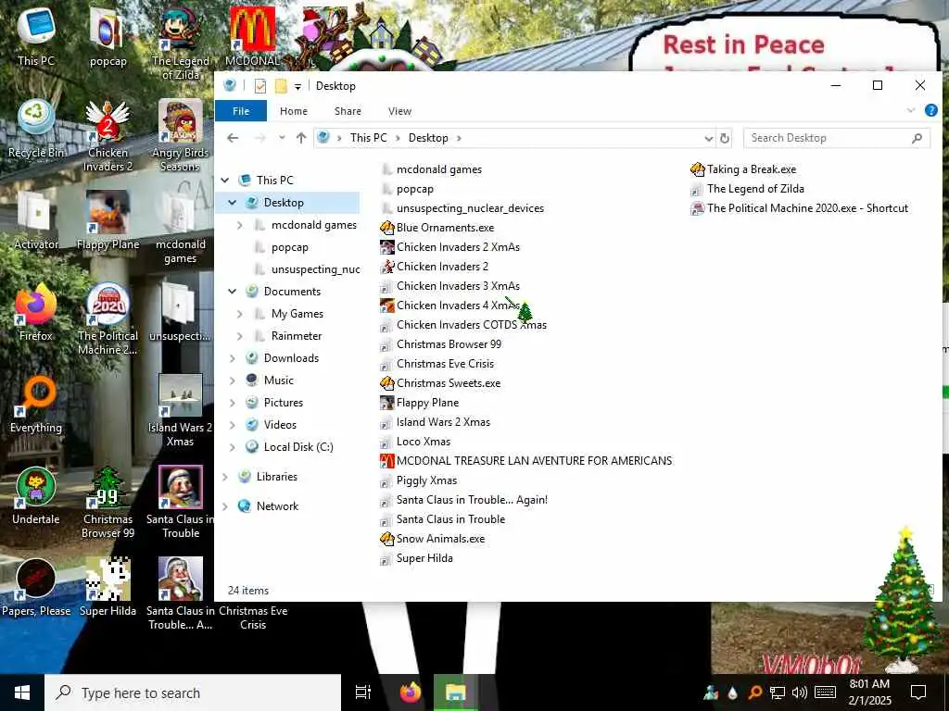Image resolution: width=949 pixels, height=711 pixels.
Task: Expand Libraries in navigation pane
Action: tap(225, 477)
